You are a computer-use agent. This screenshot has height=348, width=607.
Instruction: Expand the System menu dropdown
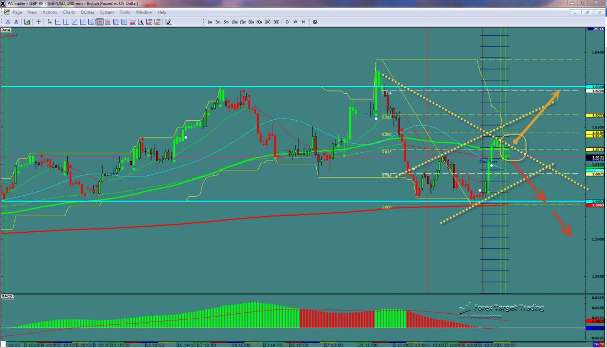click(107, 12)
